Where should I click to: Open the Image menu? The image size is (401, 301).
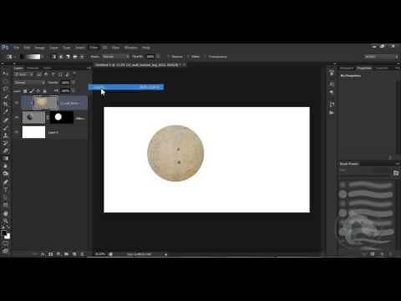tap(39, 48)
